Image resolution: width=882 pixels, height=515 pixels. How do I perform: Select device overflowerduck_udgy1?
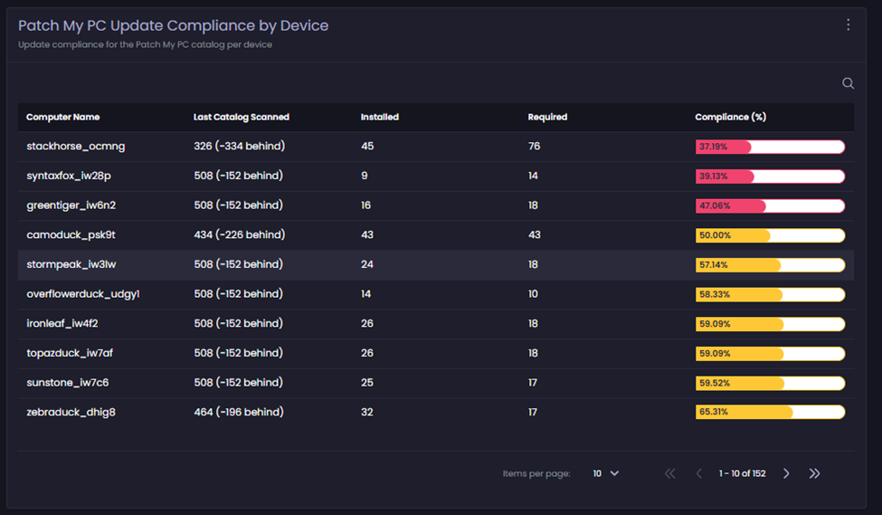pyautogui.click(x=83, y=294)
